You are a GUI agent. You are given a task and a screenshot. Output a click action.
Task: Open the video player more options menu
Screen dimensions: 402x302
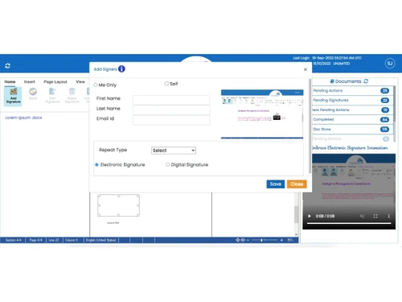(x=388, y=216)
